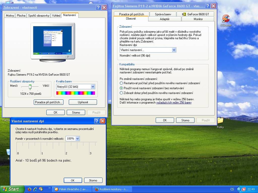Open the Spořič obrazovky tab
The height and width of the screenshot is (193, 258).
[x=39, y=15]
